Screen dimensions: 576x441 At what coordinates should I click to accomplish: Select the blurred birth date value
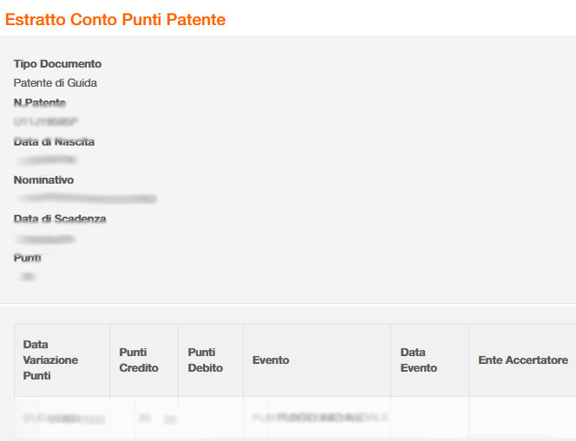45,160
